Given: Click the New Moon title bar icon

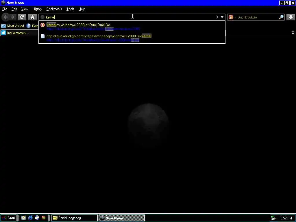Looking at the screenshot, I should 3,3.
